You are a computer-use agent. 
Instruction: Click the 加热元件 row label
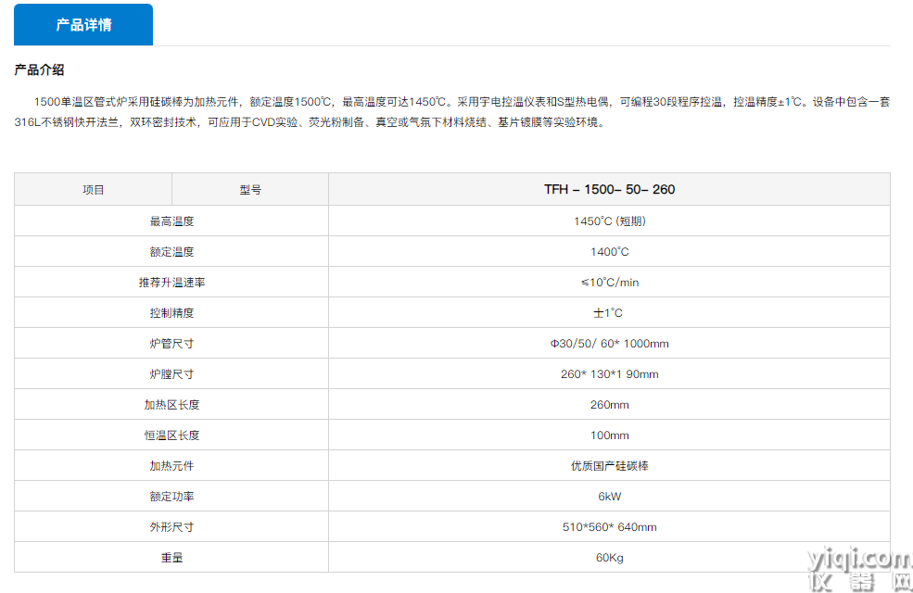(171, 465)
